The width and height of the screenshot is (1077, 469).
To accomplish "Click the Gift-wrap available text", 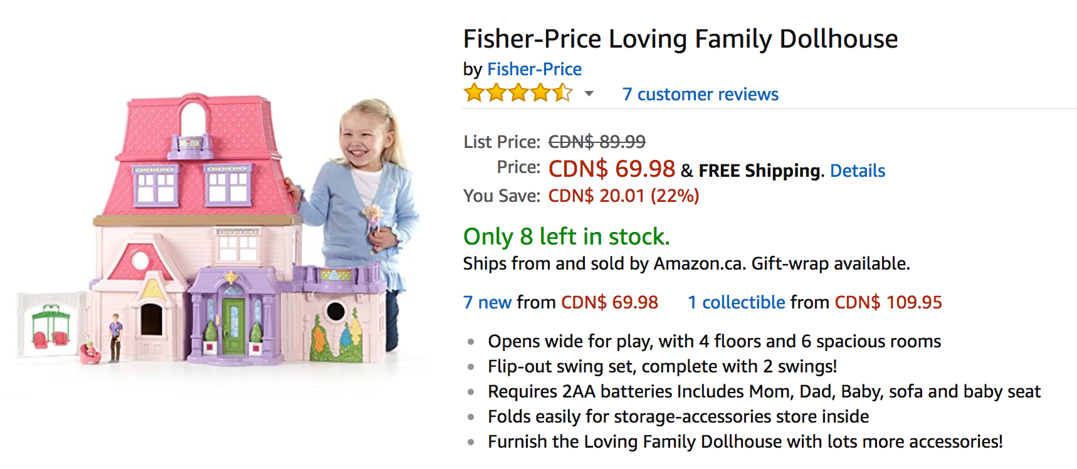I will click(x=831, y=263).
